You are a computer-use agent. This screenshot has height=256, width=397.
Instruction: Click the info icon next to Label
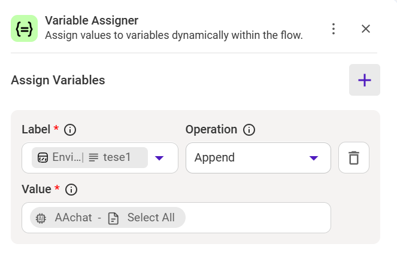coord(70,130)
